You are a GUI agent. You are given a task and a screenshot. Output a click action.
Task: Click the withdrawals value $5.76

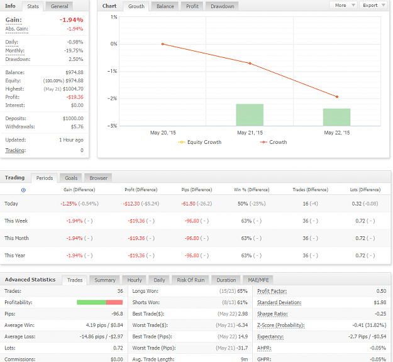click(77, 127)
